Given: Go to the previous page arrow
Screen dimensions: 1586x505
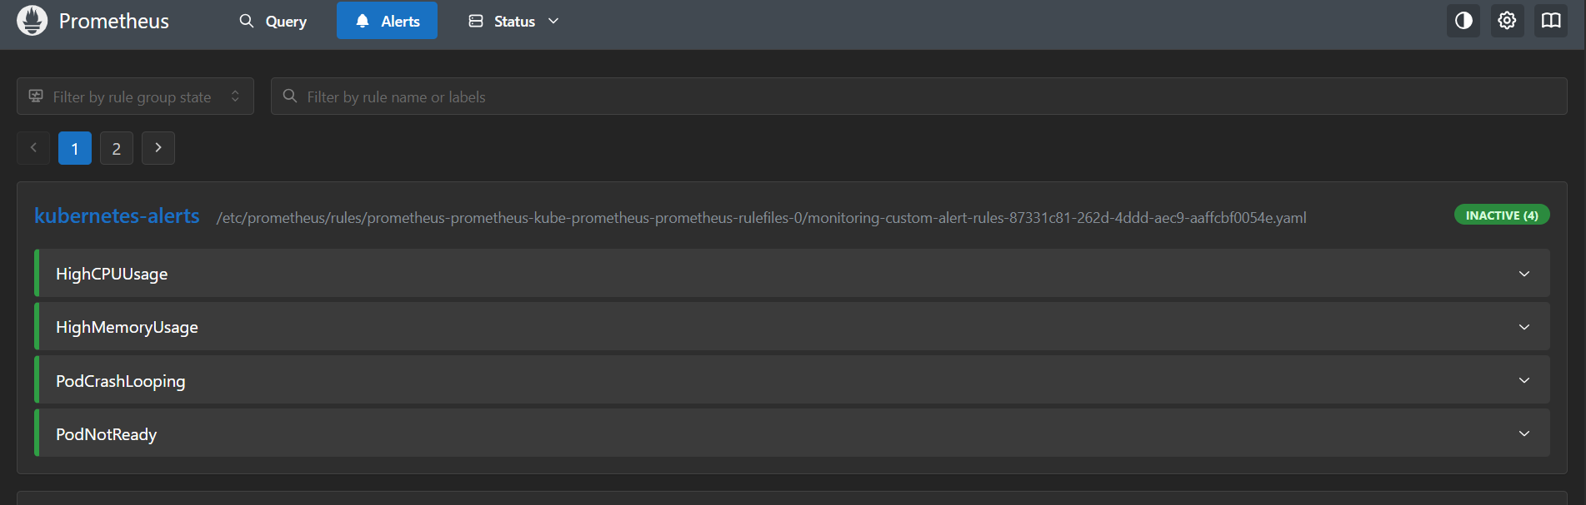Looking at the screenshot, I should (33, 148).
